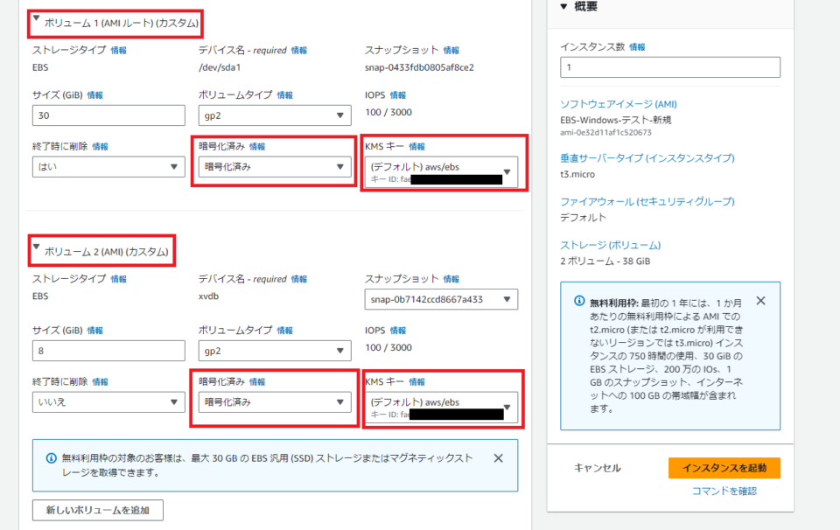The image size is (840, 530).
Task: Select 2 ボリューム - 38 GiB text
Action: tap(605, 262)
